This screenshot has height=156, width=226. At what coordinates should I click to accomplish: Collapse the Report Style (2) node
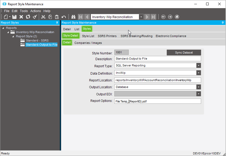13,36
